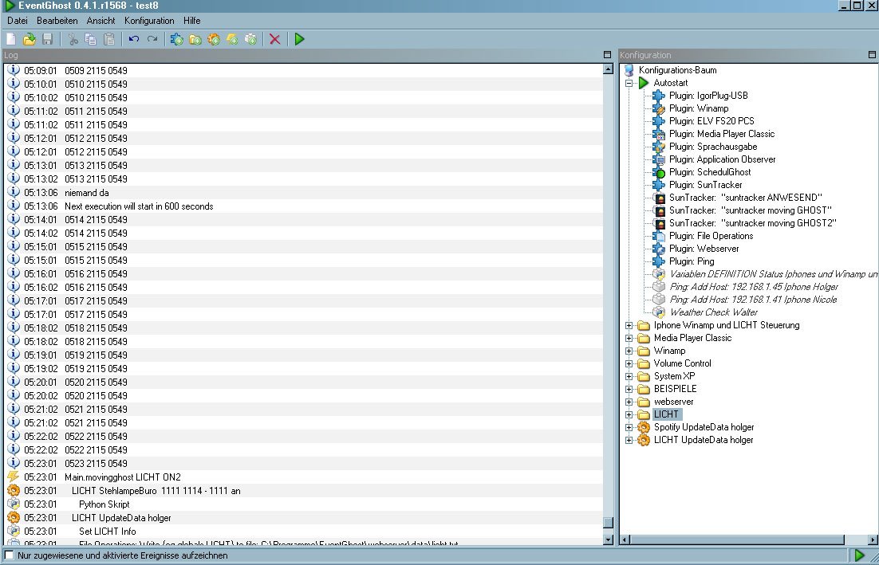Click the Add Plugin toolbar icon
Viewport: 879px width, 565px height.
[x=176, y=39]
